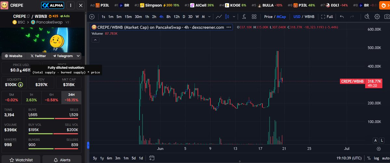The width and height of the screenshot is (390, 163).
Task: Undo last chart action
Action: [342, 17]
